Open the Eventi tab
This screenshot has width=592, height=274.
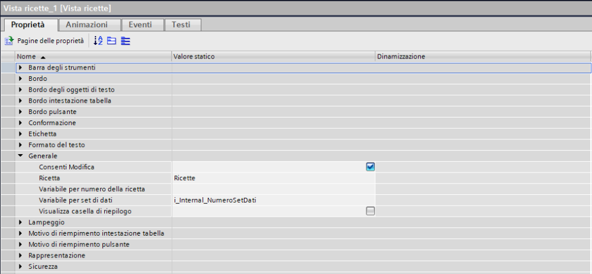tap(140, 25)
